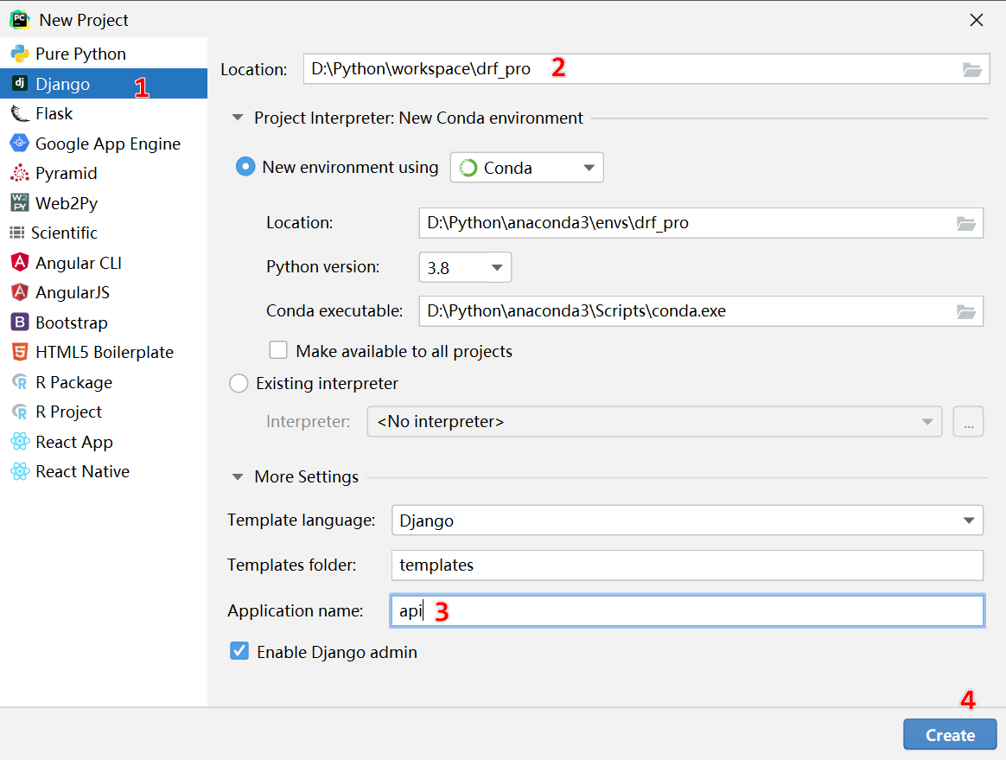Click the Flask horn icon

point(20,113)
